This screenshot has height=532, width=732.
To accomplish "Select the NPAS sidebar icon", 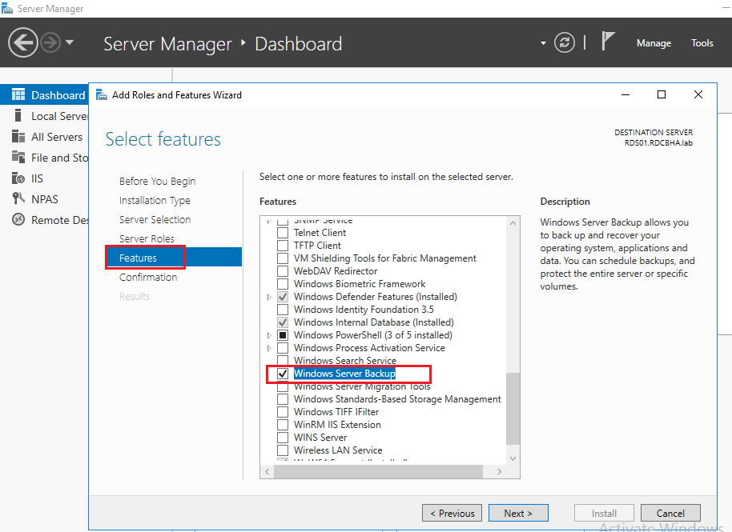I will coord(18,199).
